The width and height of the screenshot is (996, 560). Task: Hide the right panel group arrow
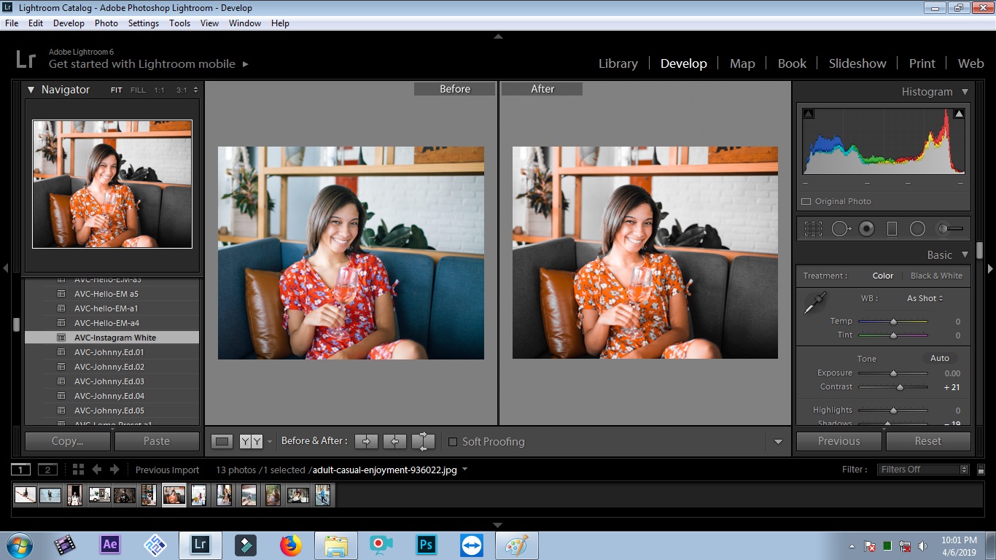(x=990, y=268)
